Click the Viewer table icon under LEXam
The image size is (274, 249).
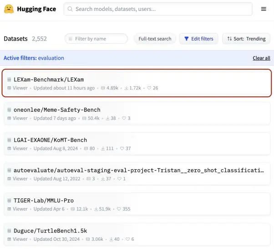point(9,88)
